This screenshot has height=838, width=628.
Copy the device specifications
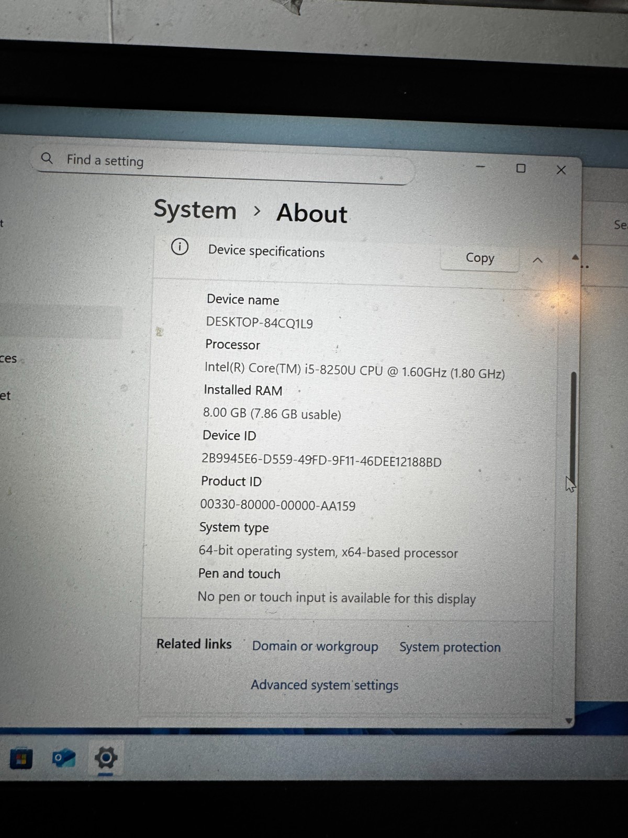tap(480, 258)
